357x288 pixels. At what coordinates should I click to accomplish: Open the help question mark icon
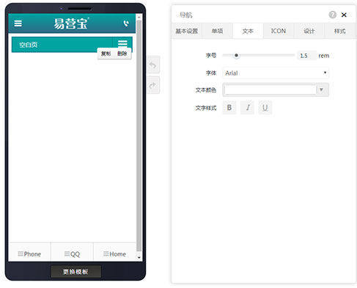pos(332,15)
